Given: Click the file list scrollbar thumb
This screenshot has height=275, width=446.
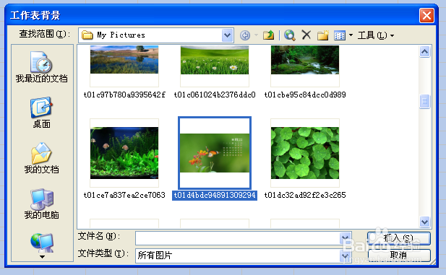Looking at the screenshot, I should (x=424, y=101).
